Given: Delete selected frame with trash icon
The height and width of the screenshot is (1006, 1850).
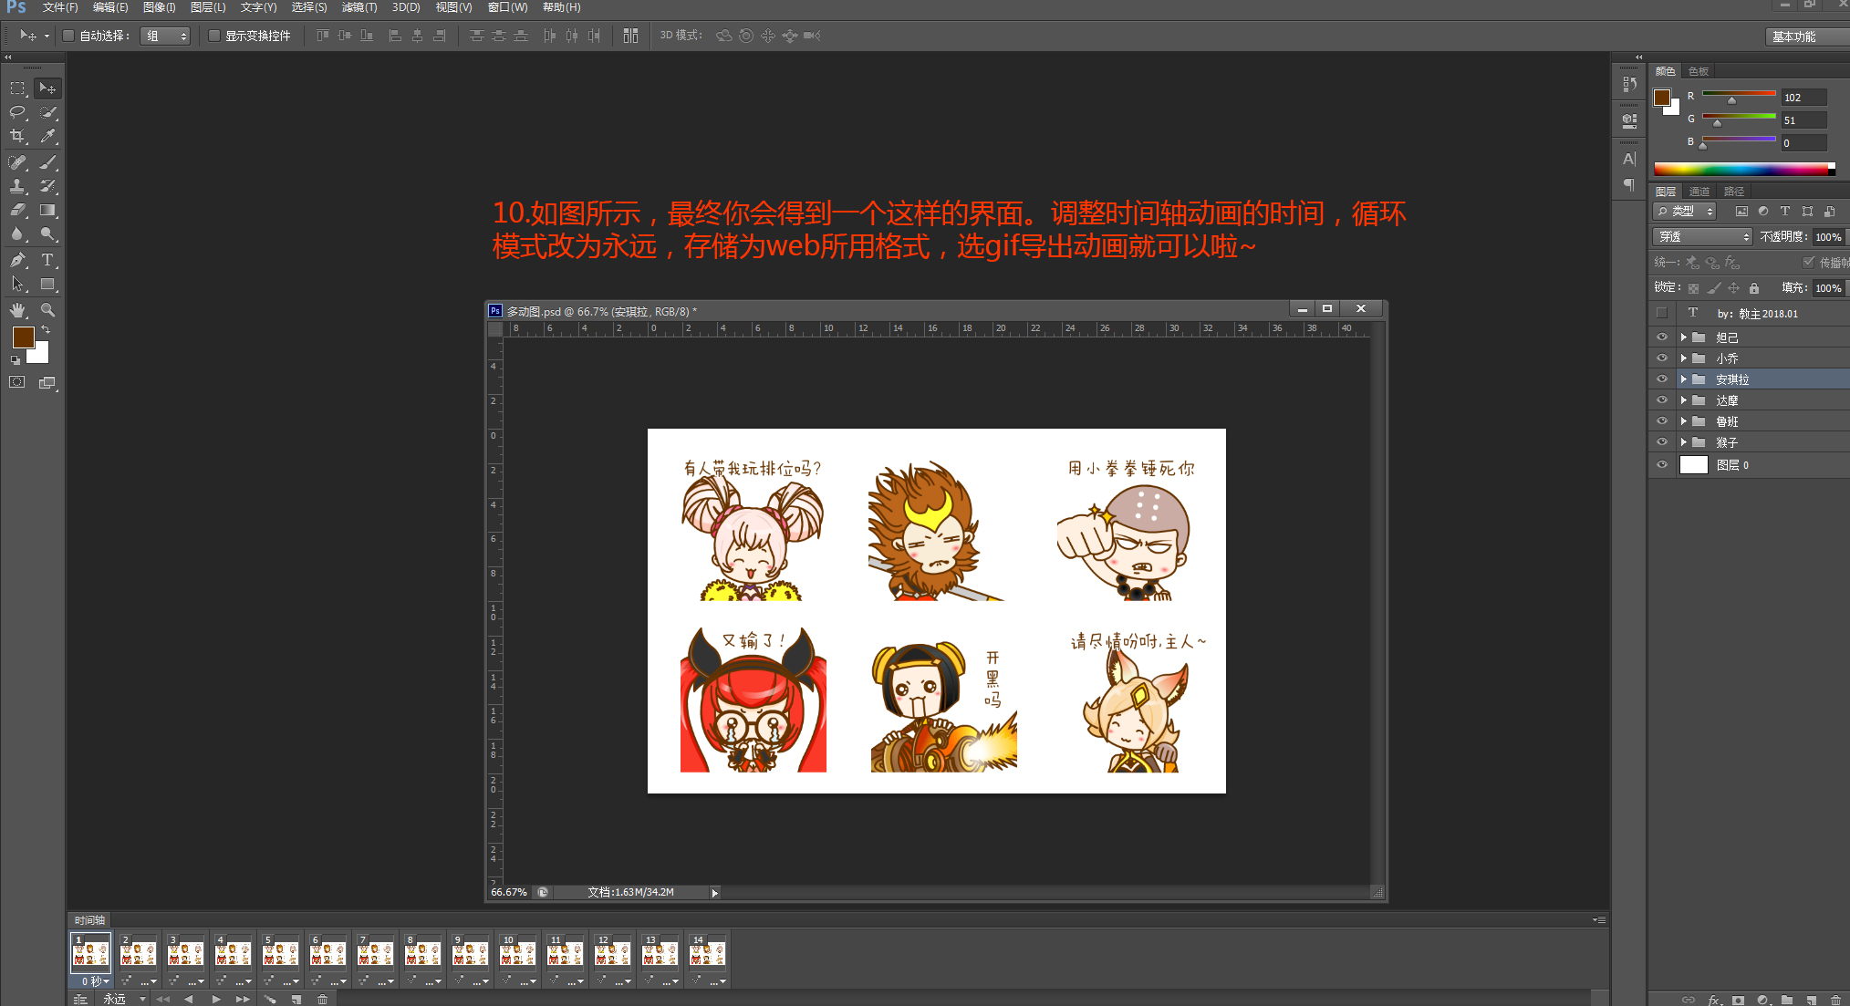Looking at the screenshot, I should tap(322, 999).
